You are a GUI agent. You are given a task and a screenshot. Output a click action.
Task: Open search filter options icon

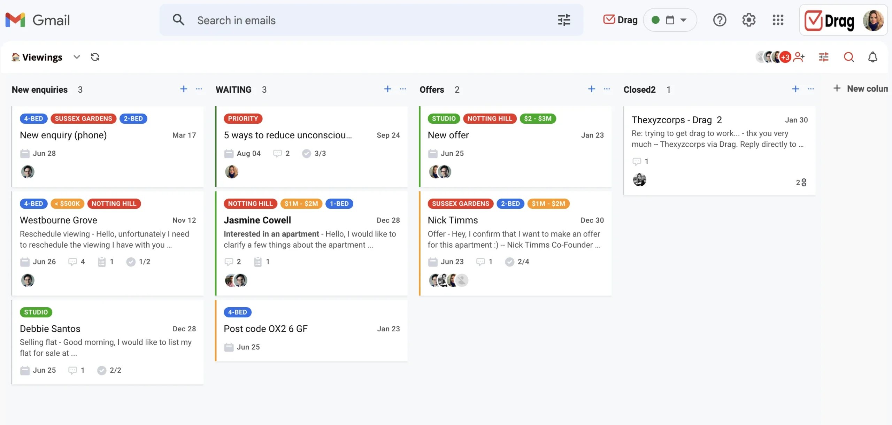click(x=564, y=20)
